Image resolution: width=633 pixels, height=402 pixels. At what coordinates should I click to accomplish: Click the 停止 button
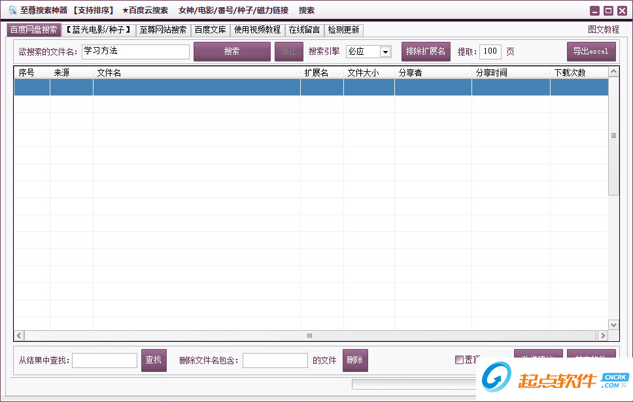[x=288, y=52]
